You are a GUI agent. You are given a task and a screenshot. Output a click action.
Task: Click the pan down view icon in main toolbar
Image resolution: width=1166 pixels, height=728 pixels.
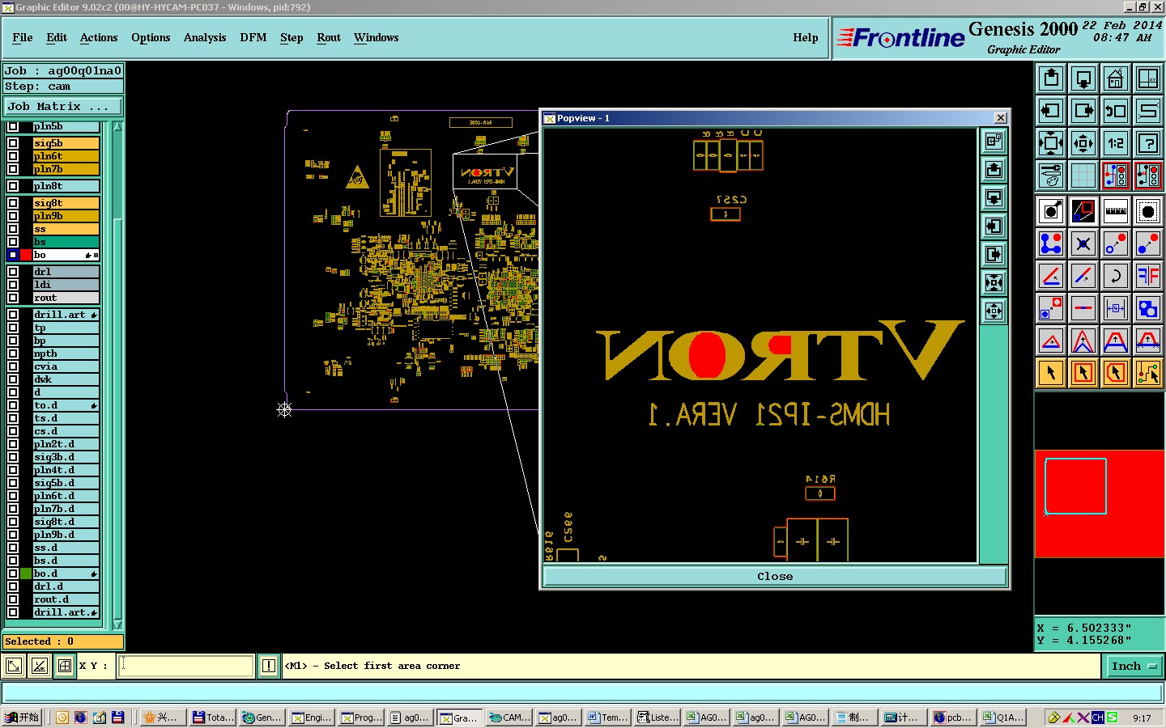(1083, 78)
